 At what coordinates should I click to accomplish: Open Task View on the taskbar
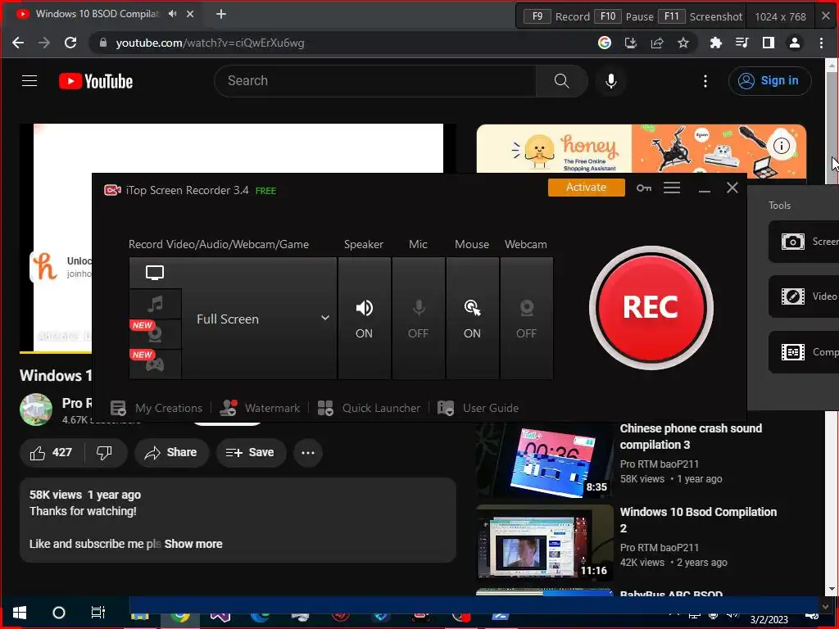point(98,613)
